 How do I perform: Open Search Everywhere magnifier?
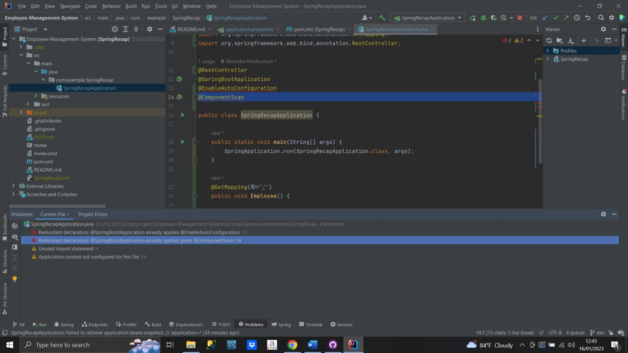point(601,18)
